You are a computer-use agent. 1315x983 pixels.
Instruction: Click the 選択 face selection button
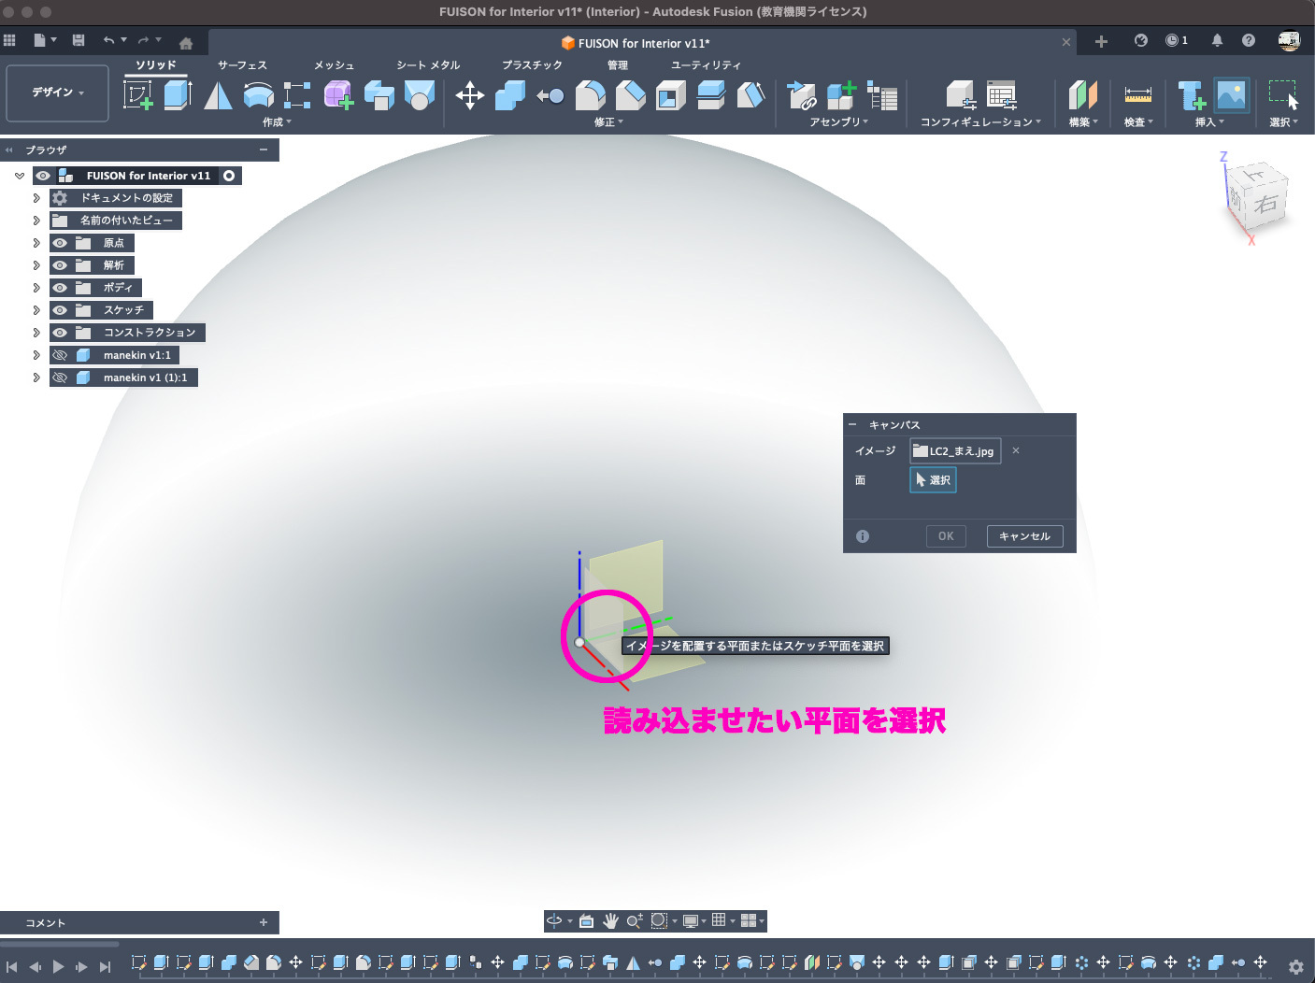click(x=933, y=480)
